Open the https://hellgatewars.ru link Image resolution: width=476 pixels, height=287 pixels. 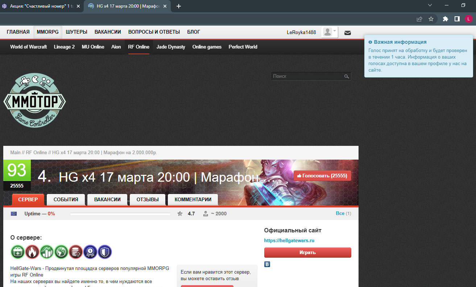289,240
